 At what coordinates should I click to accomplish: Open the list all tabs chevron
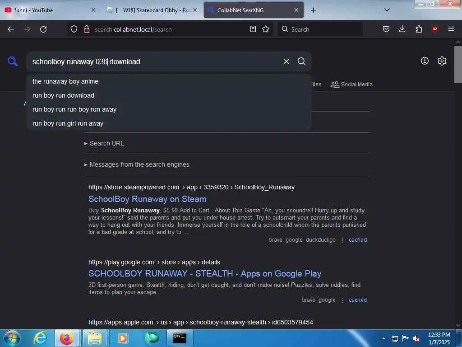coord(387,10)
